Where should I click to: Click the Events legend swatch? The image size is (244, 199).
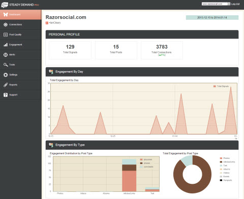click(x=221, y=177)
